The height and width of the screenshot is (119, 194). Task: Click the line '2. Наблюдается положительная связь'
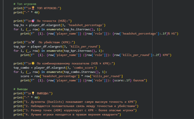coord(76,106)
